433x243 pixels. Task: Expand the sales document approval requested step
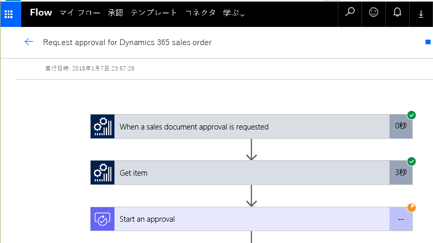click(x=252, y=126)
